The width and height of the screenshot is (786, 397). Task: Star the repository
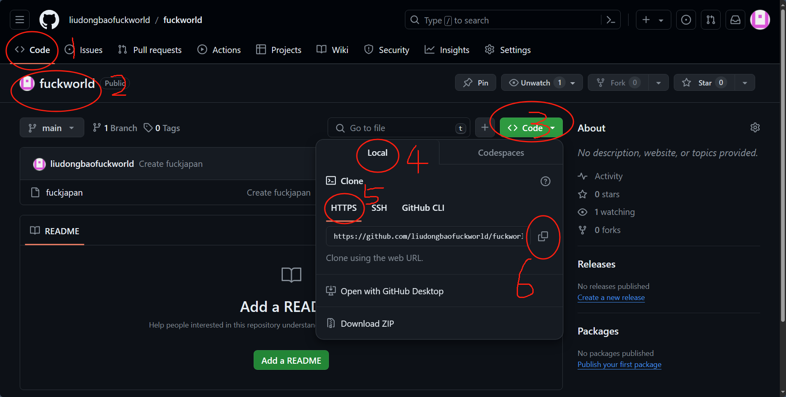704,83
